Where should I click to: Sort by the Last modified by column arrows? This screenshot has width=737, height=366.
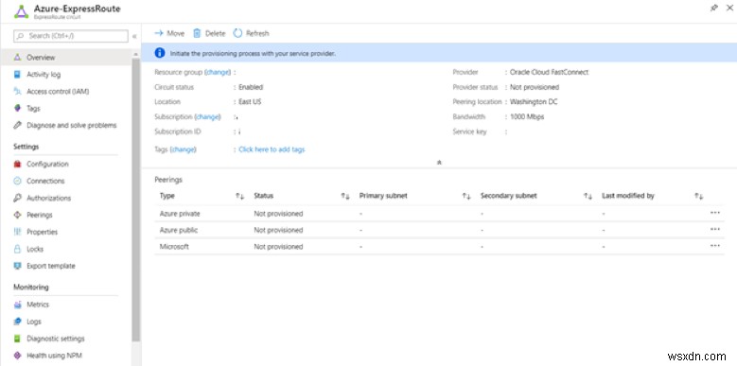point(699,196)
